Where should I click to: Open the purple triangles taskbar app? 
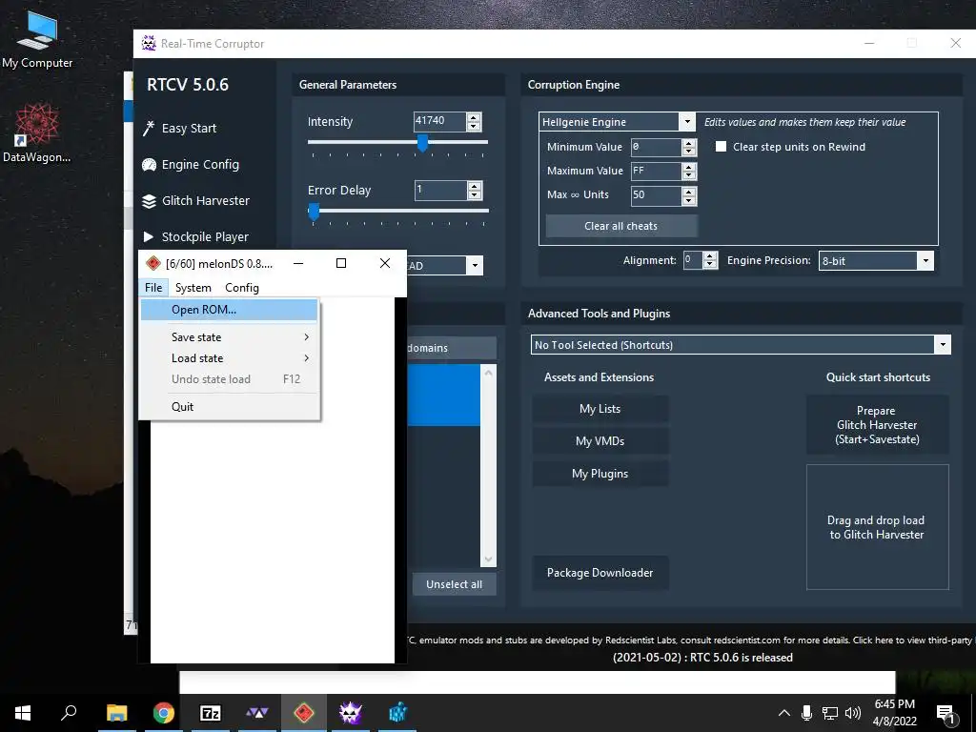[257, 713]
